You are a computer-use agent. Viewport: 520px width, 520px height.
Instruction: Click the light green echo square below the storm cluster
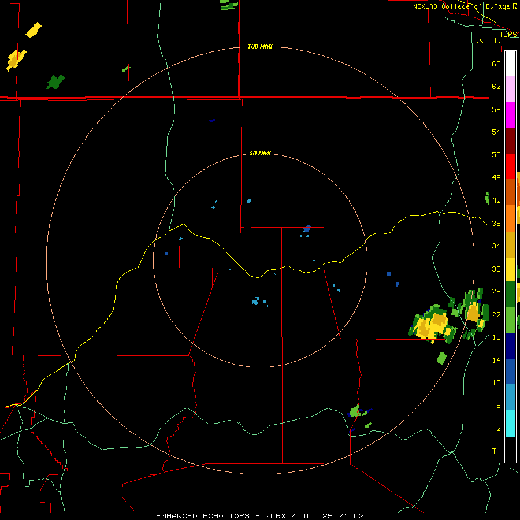(x=442, y=358)
